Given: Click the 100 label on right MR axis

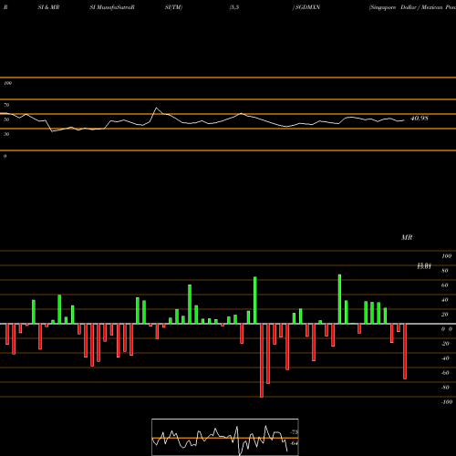Looking at the screenshot, I should [x=446, y=256].
